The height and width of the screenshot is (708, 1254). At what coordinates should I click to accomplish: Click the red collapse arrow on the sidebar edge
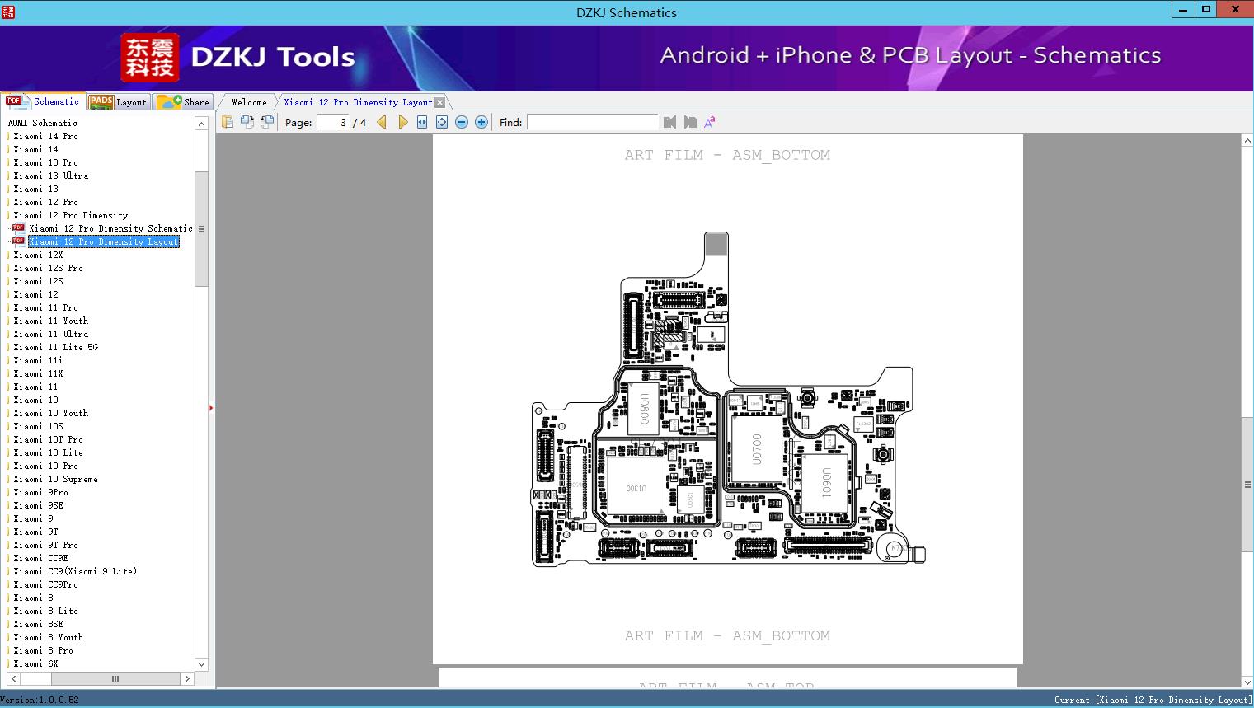coord(211,408)
